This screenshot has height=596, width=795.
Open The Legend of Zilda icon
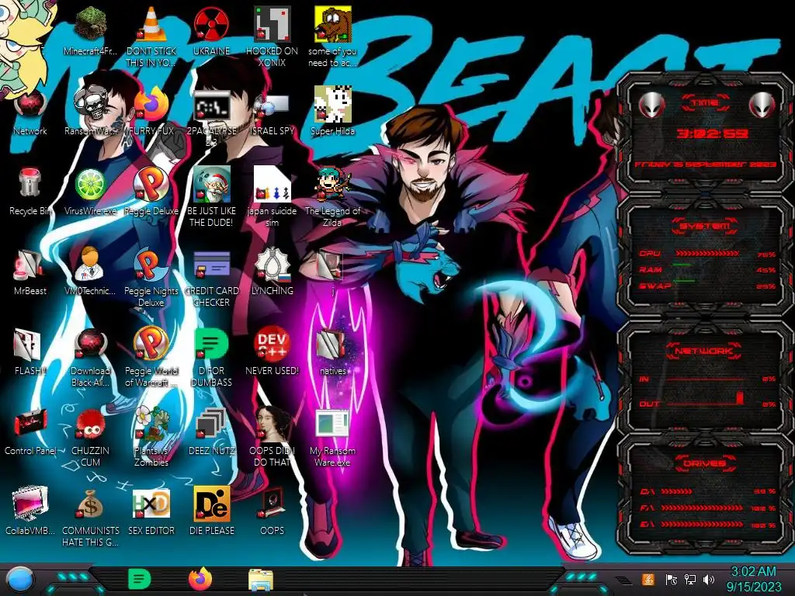[x=332, y=183]
